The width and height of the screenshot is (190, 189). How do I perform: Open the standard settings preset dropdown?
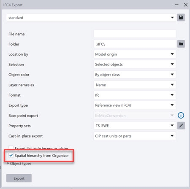(x=91, y=18)
